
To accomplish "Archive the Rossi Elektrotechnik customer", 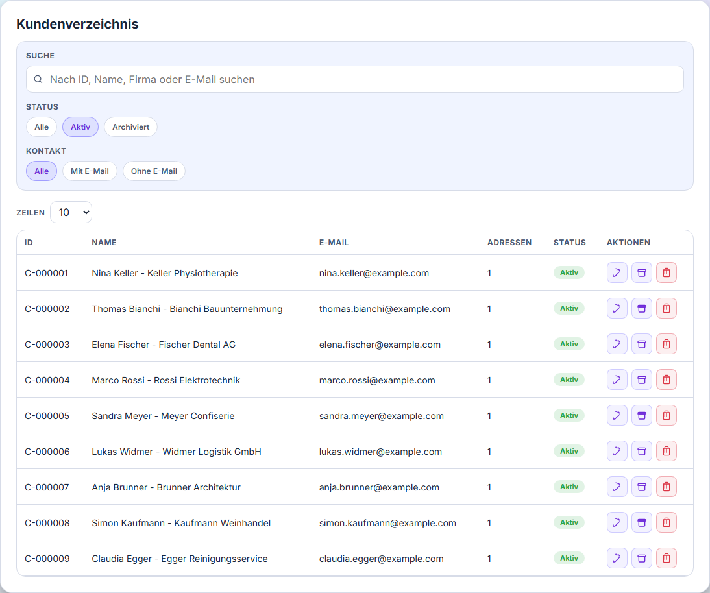I will pos(642,380).
